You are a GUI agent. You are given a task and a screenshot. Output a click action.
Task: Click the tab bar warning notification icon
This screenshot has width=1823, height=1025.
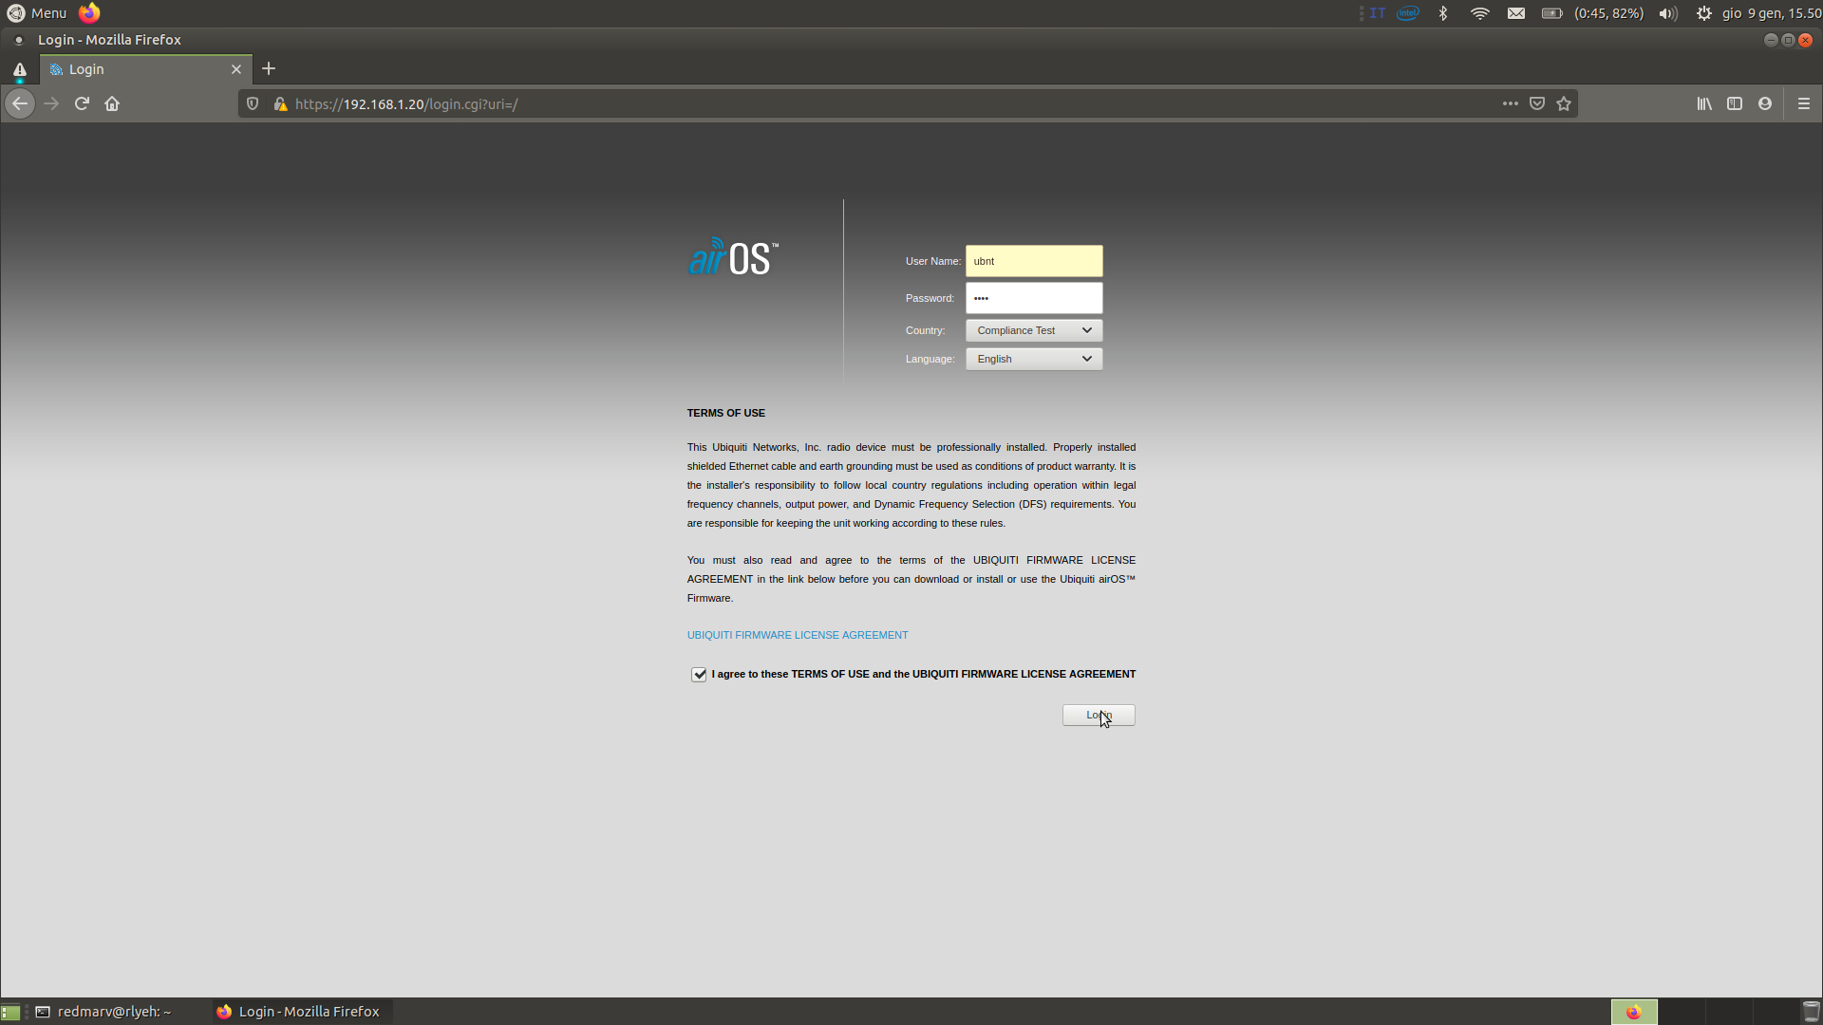point(19,69)
